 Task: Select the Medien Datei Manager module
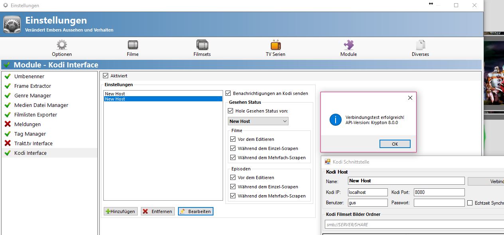tap(49, 105)
